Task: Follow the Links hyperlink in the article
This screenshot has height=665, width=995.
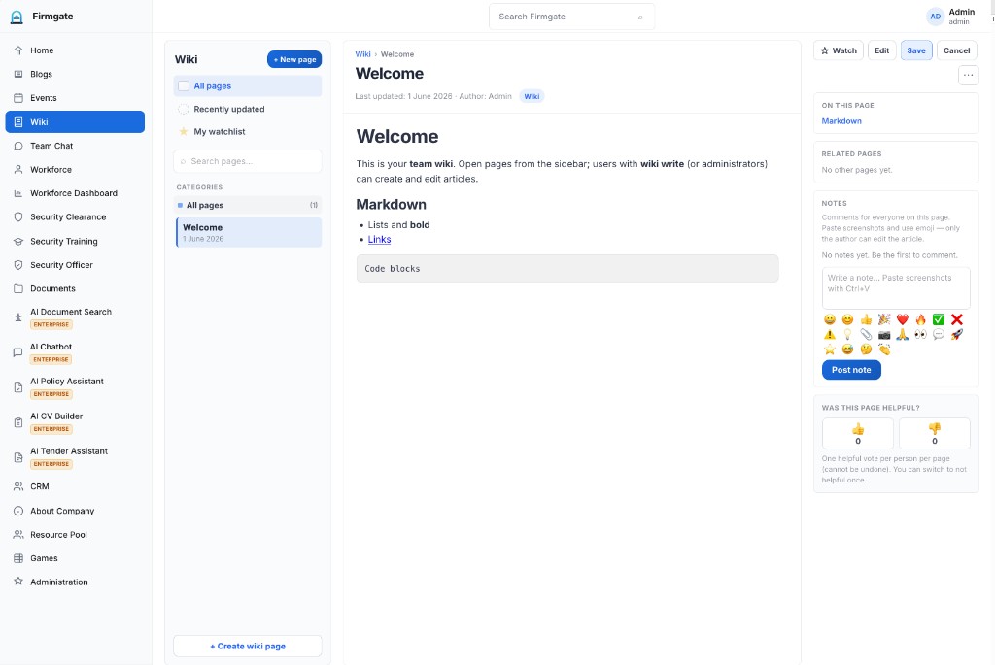Action: [380, 240]
